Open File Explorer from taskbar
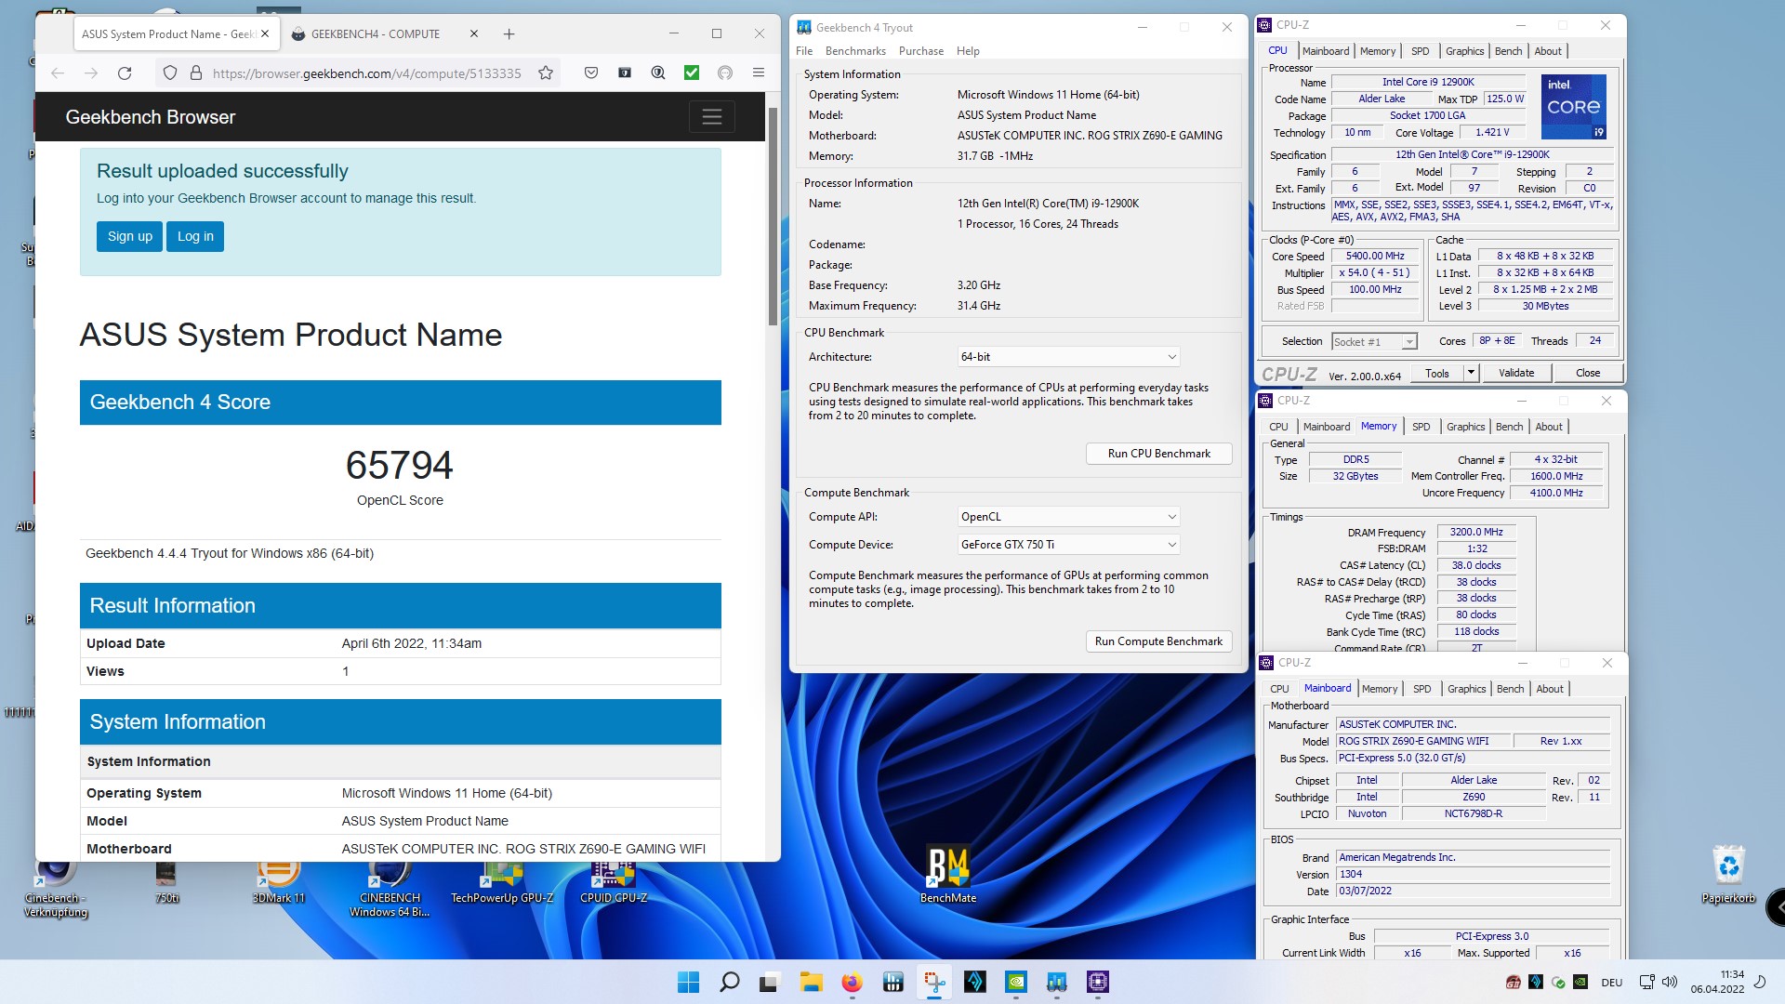Screen dimensions: 1785x1004 [812, 982]
